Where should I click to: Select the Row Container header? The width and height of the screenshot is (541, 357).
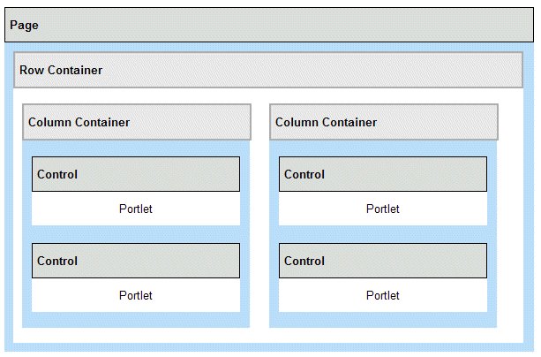[x=268, y=70]
